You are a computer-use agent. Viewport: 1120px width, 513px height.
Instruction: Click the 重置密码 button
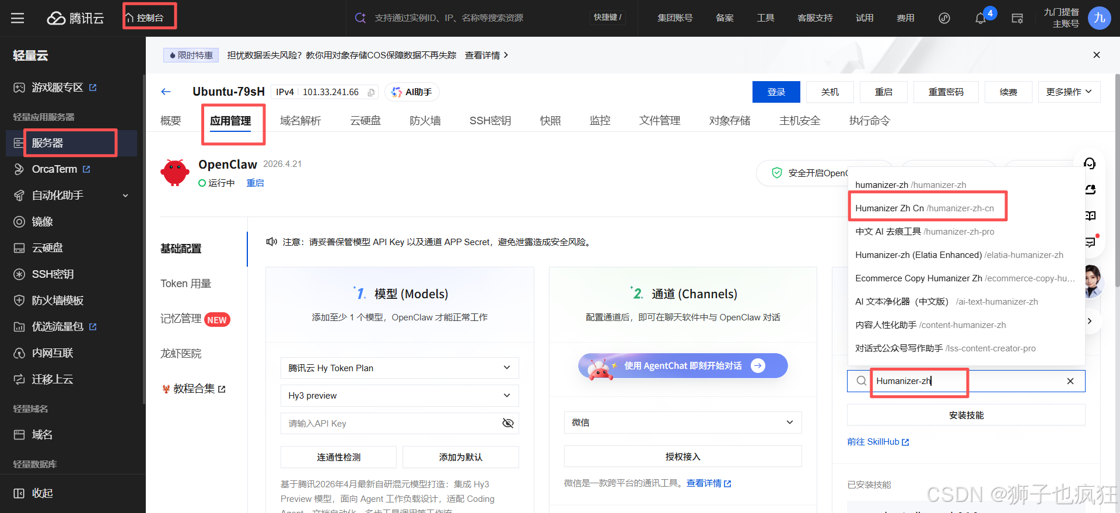[x=946, y=92]
